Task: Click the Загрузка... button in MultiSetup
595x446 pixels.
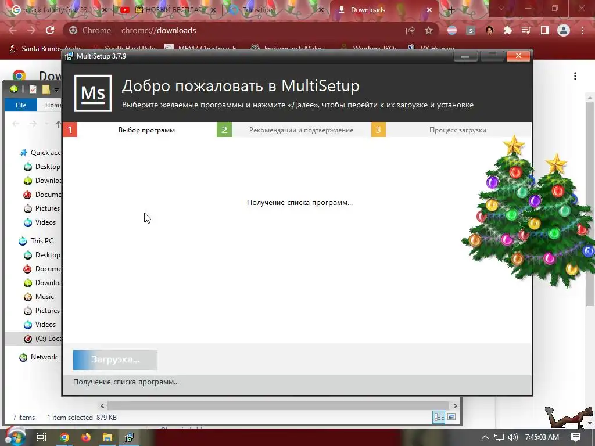Action: coord(116,359)
